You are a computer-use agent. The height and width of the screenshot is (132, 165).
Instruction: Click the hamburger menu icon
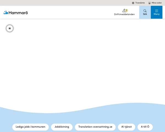coord(156,11)
